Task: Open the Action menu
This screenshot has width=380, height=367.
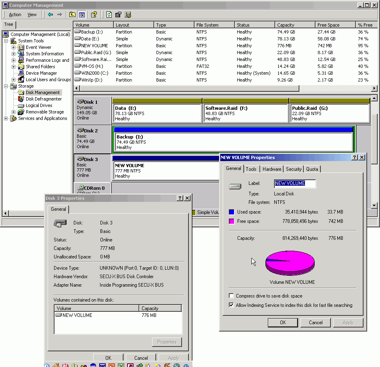Action: pos(15,15)
